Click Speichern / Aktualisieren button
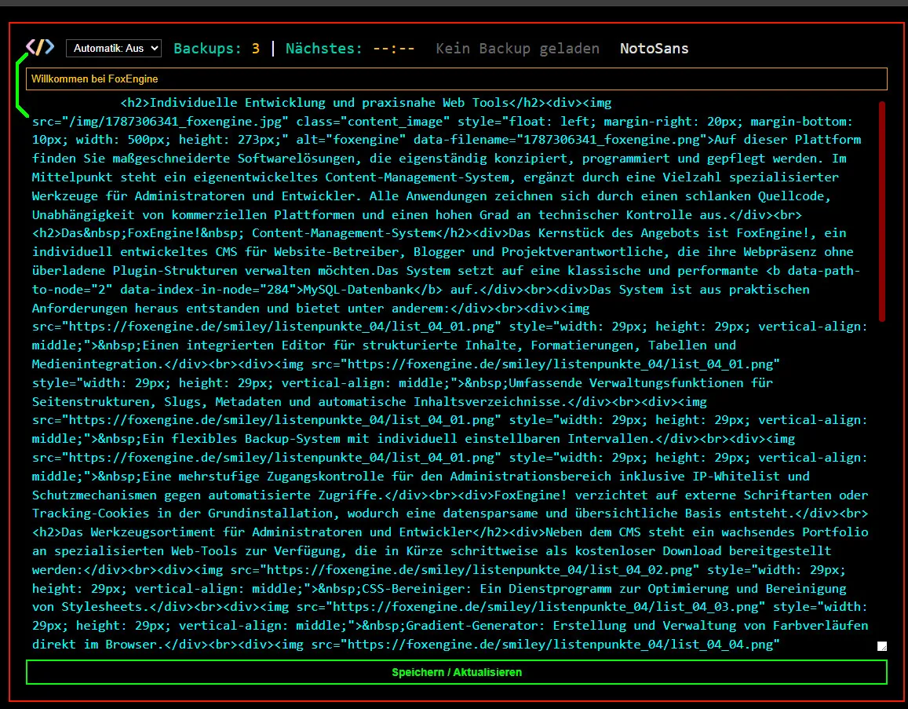Screen dimensions: 908x709 [x=456, y=672]
